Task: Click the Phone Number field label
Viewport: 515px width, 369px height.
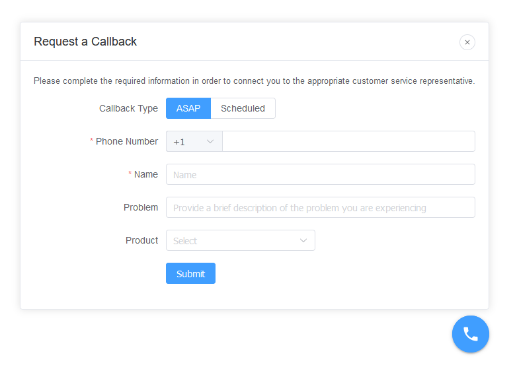Action: pos(127,141)
